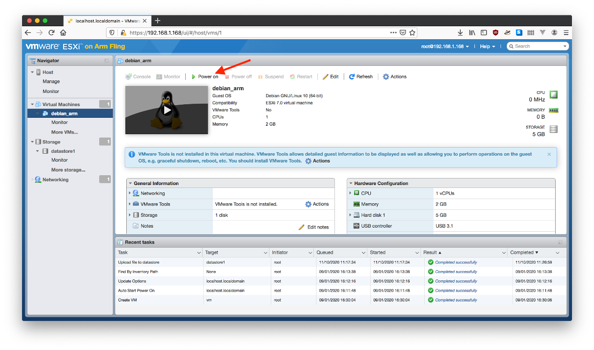
Task: Open Actions in the VMware Tools info row
Action: coord(317,204)
